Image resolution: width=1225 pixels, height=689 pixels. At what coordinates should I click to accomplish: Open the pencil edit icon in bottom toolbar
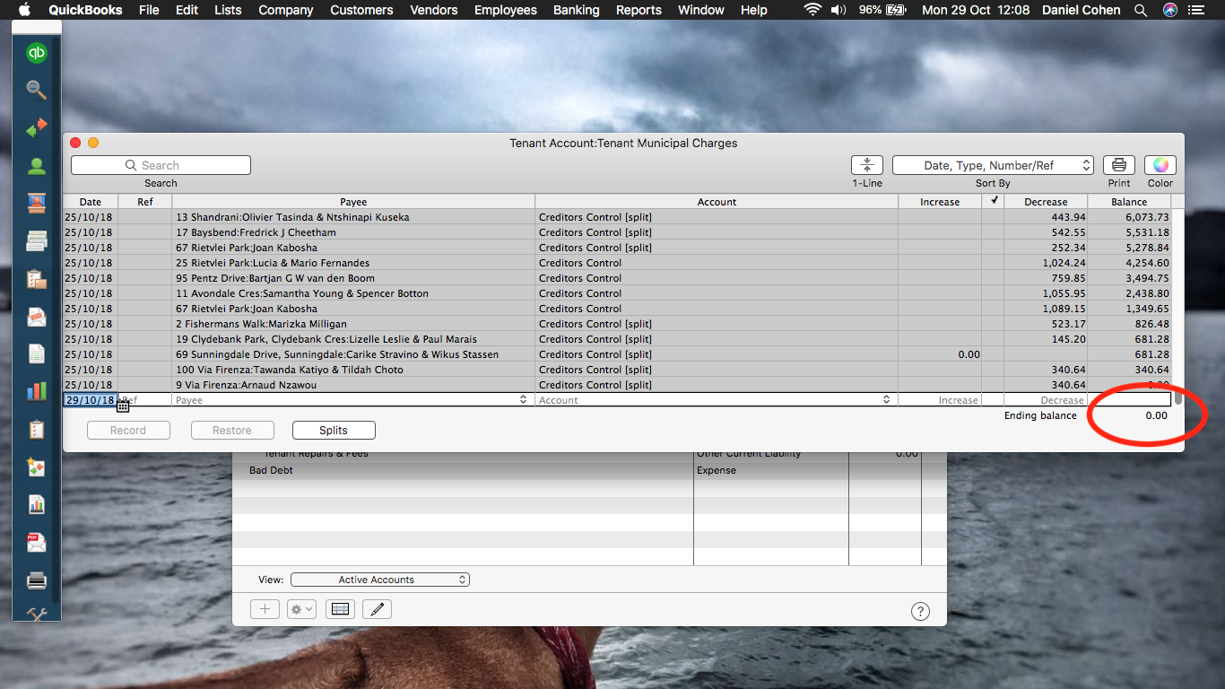377,609
